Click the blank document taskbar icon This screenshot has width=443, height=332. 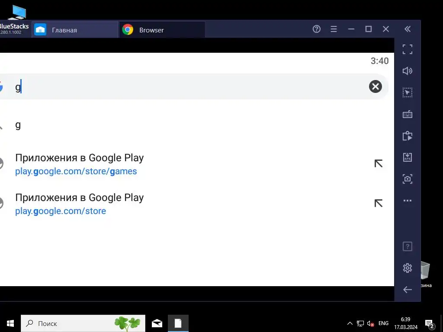(x=178, y=323)
